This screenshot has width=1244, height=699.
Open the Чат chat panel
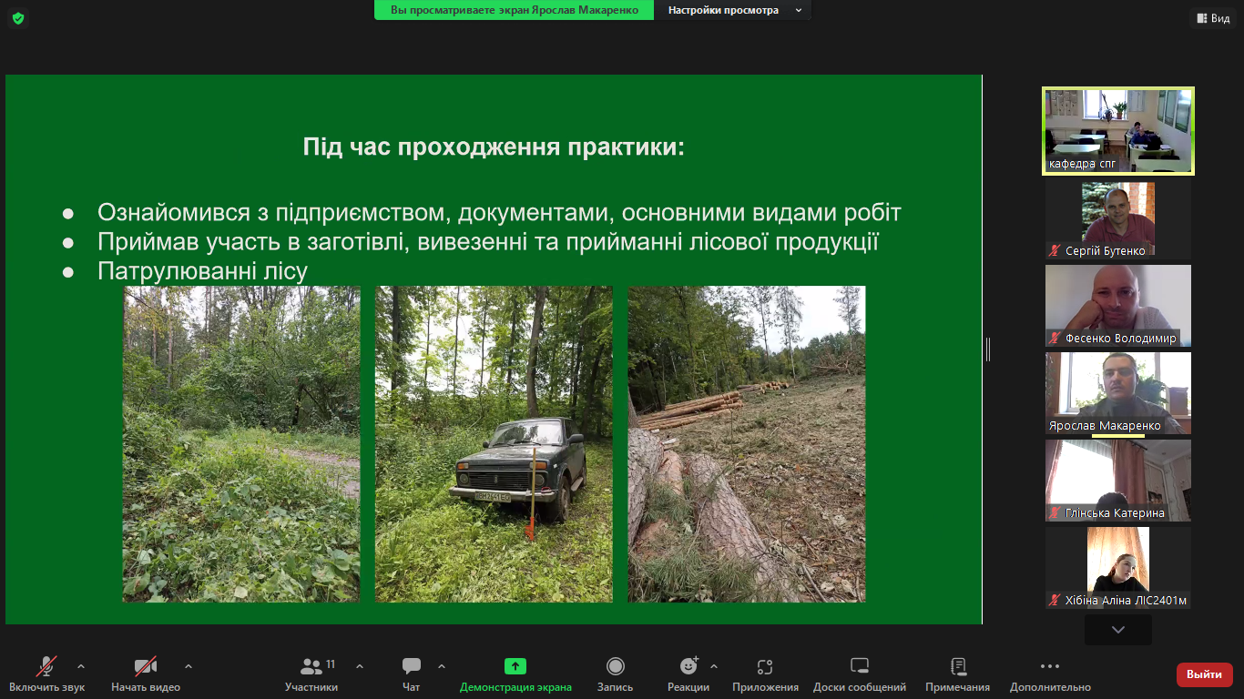click(411, 674)
